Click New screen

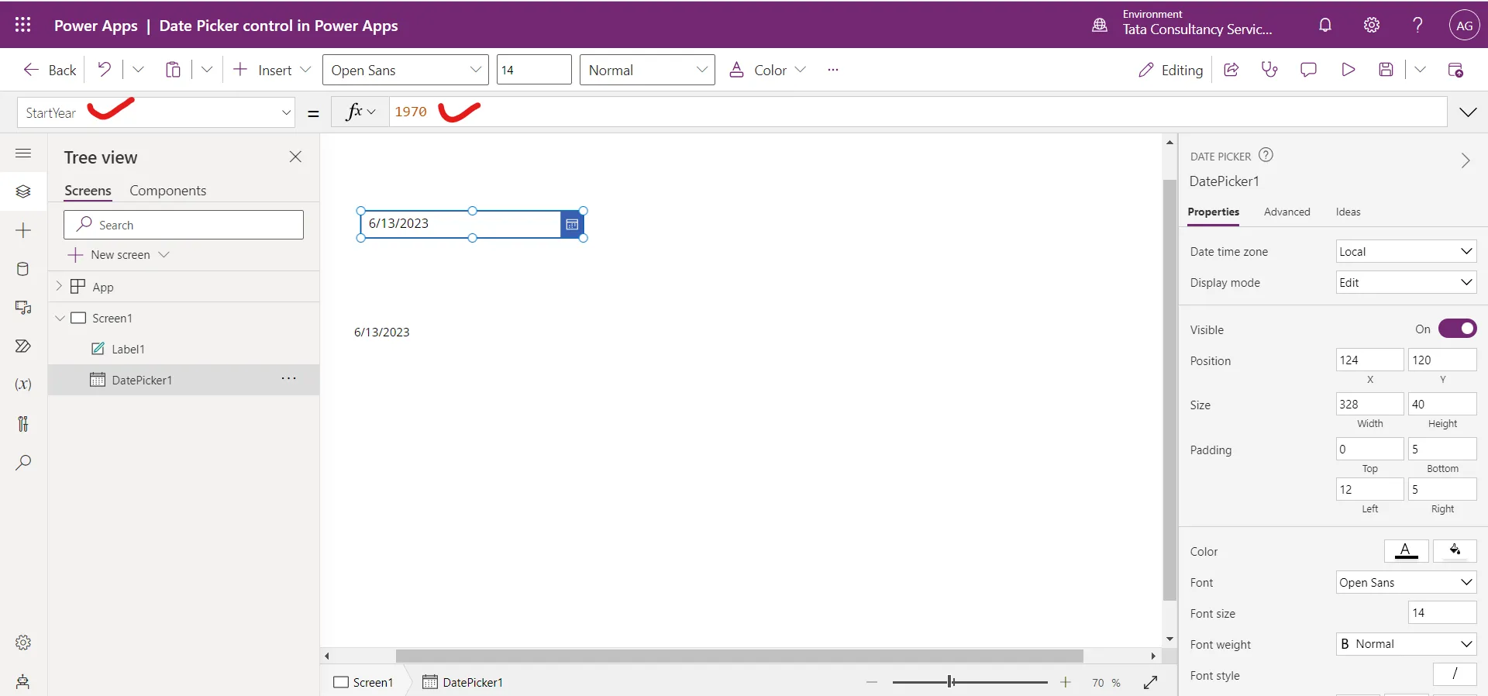[119, 254]
